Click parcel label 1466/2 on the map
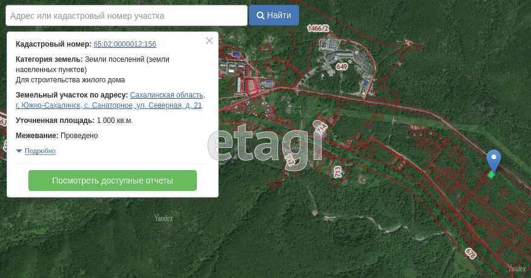The height and width of the screenshot is (278, 531). tap(318, 28)
